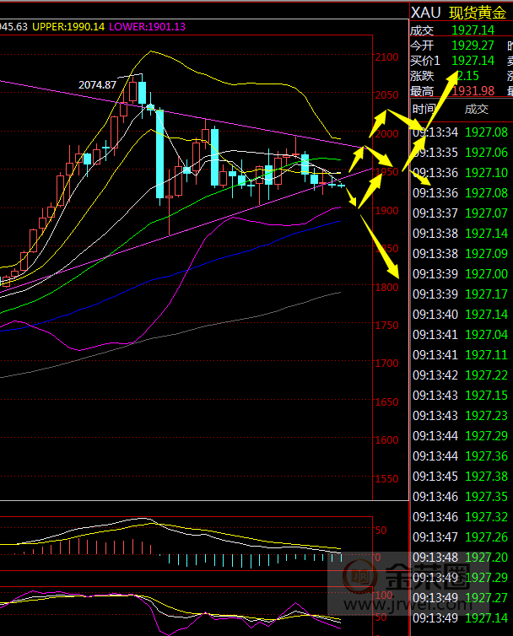Select the 时间 column header
This screenshot has height=636, width=513.
click(424, 109)
